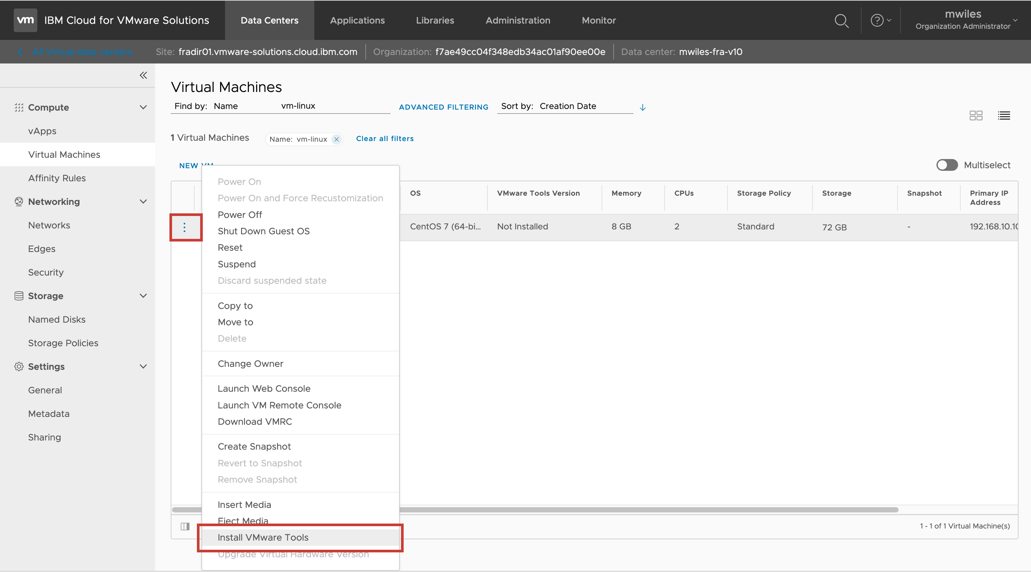Choose Install VMware Tools from menu

point(263,538)
